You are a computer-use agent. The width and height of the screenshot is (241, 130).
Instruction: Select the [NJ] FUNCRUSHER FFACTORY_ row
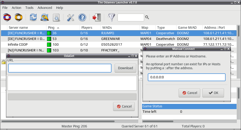tap(72, 50)
